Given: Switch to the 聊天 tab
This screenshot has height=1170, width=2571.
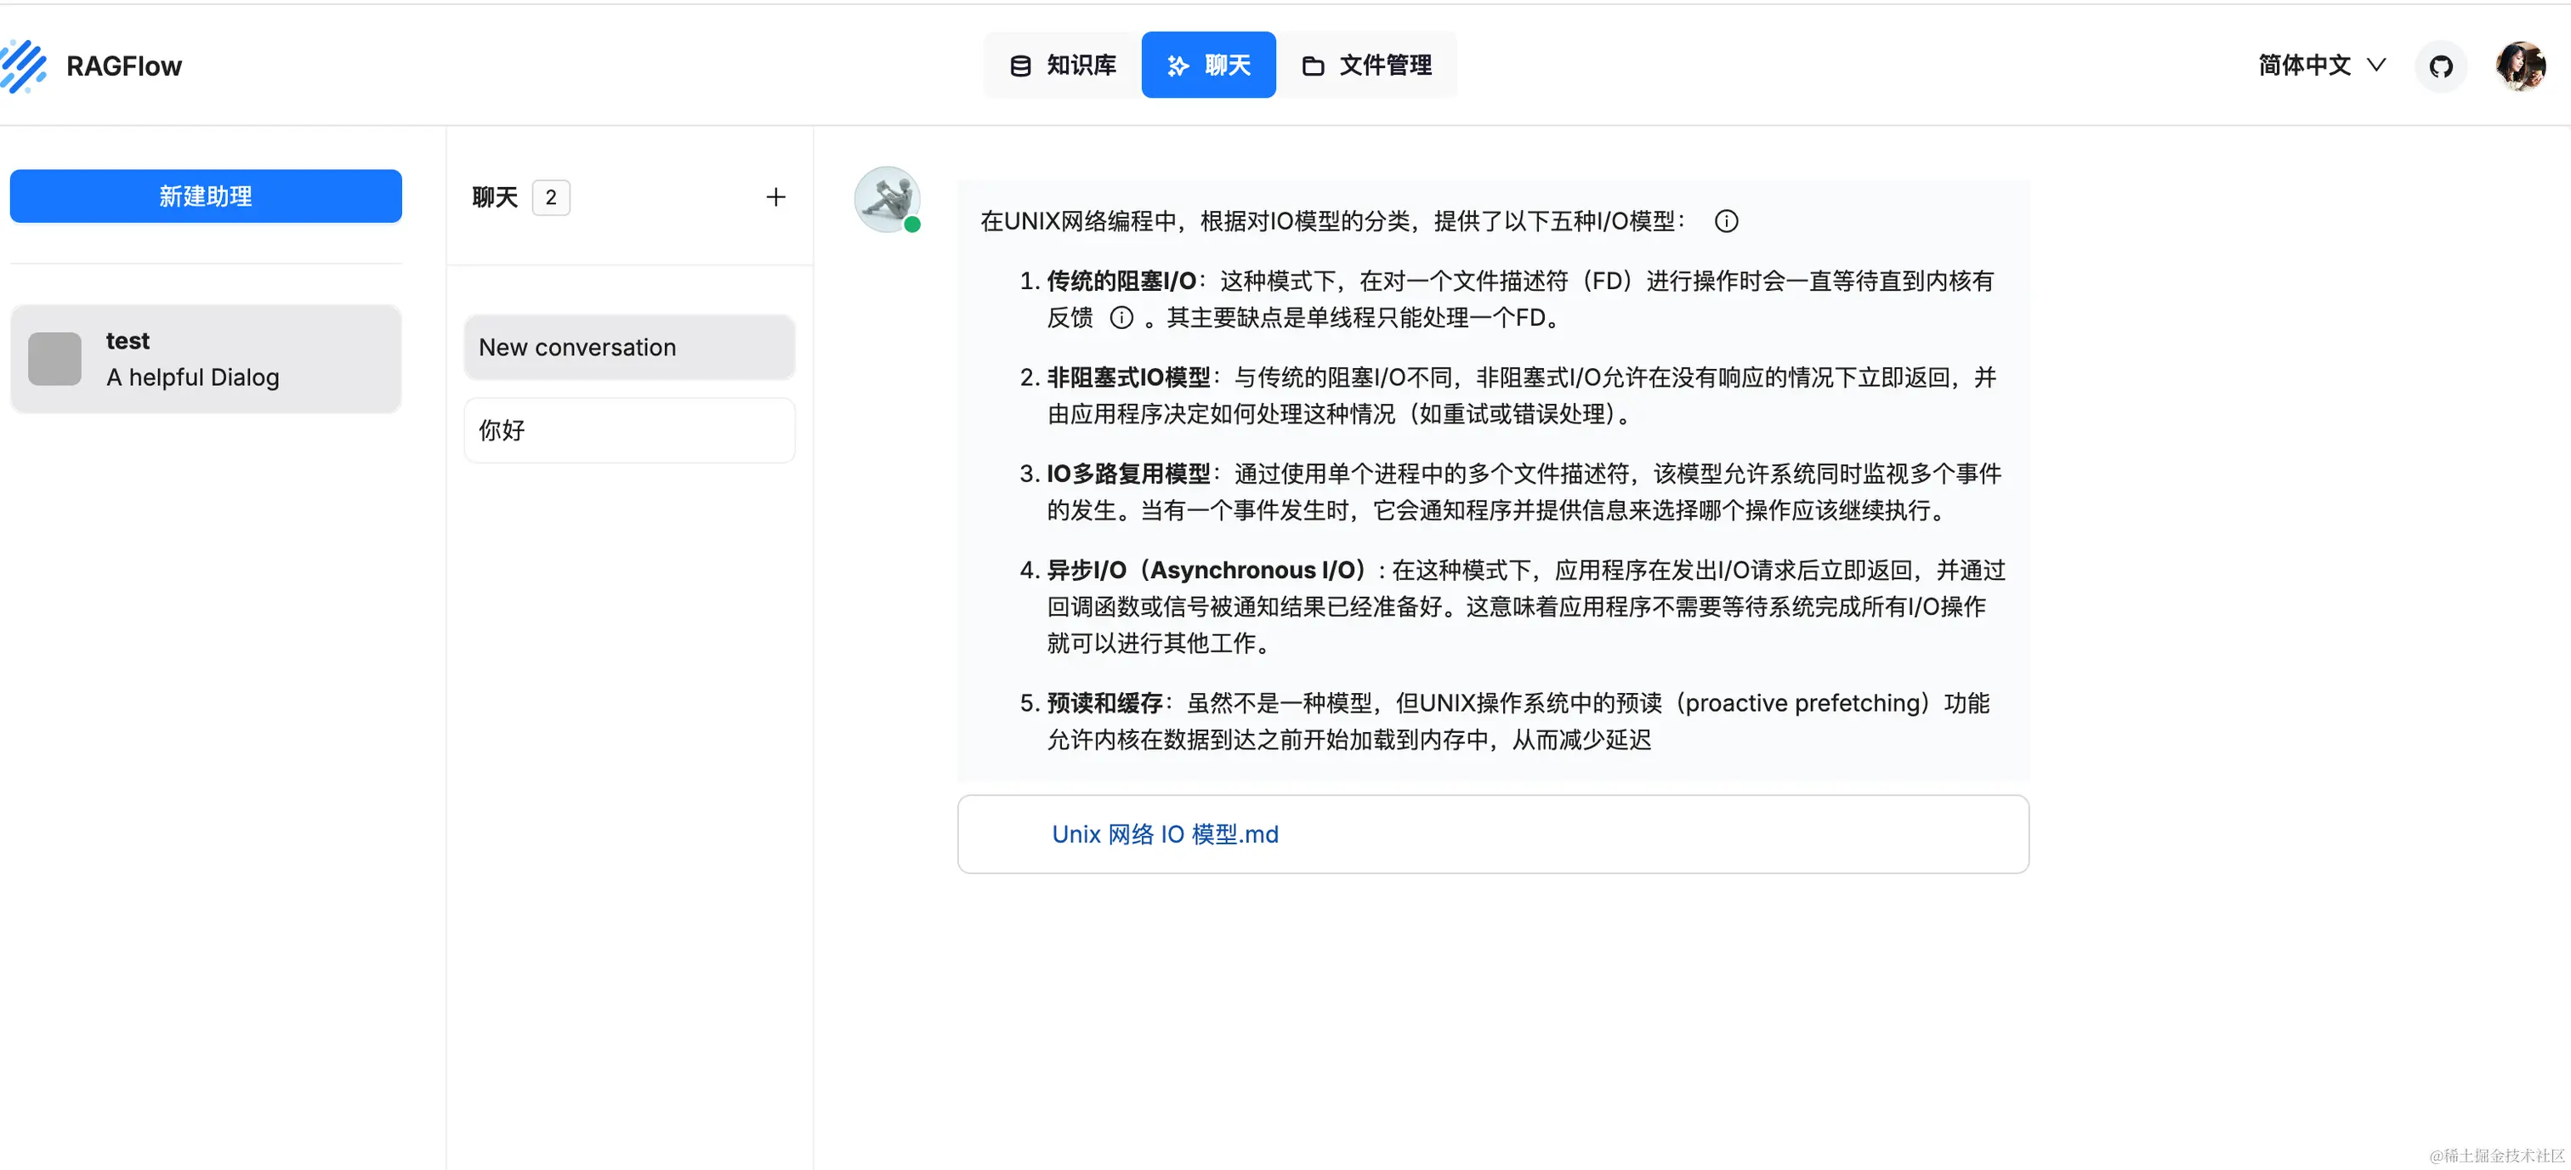Looking at the screenshot, I should [x=1207, y=65].
